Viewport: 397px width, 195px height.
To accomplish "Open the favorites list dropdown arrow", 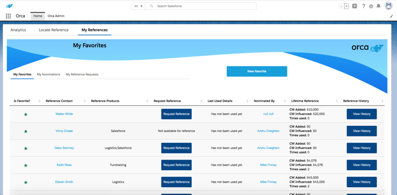I will click(x=347, y=6).
